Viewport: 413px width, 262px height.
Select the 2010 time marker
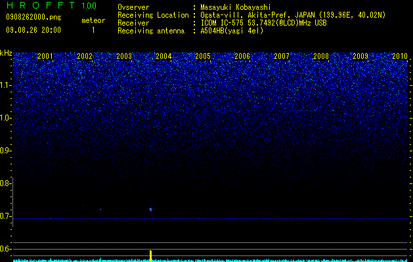(400, 56)
